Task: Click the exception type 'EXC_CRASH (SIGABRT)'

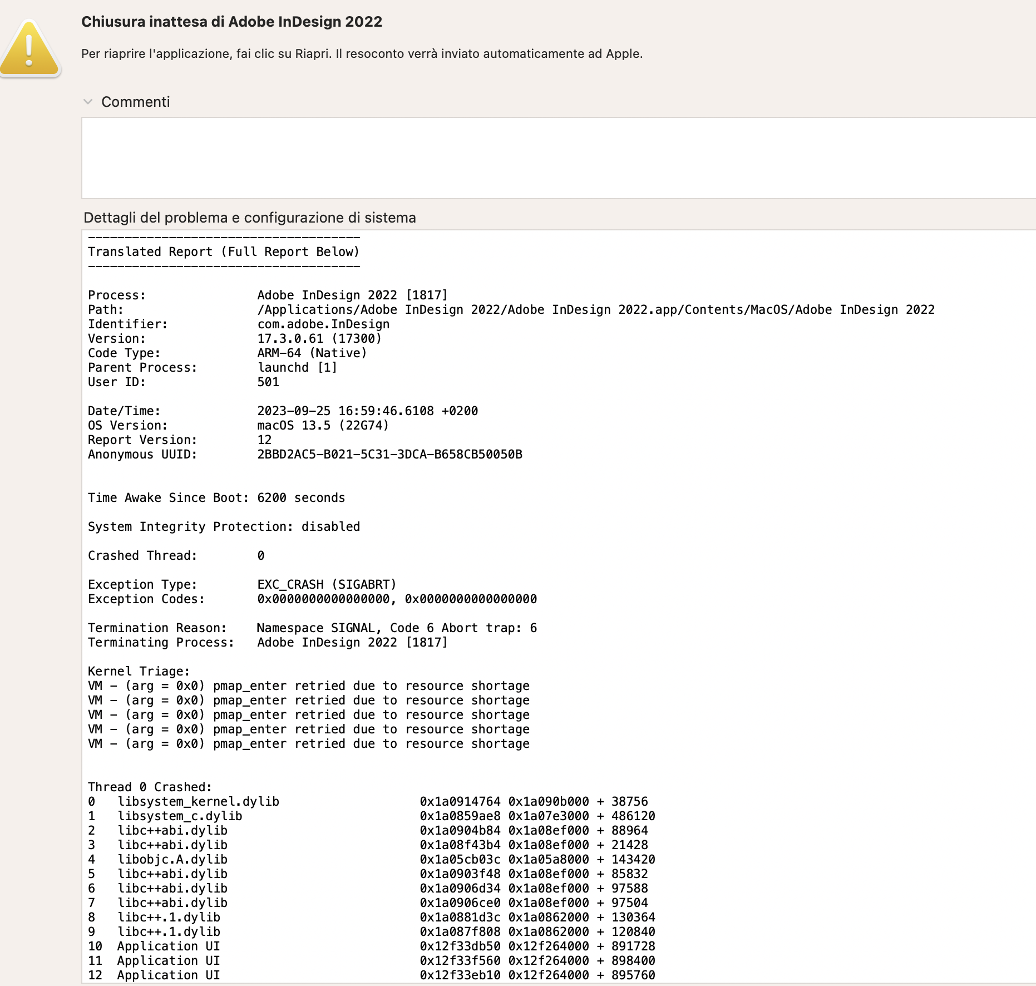Action: 327,584
